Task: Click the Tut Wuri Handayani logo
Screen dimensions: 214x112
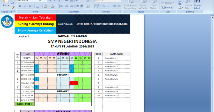Action: (7, 21)
